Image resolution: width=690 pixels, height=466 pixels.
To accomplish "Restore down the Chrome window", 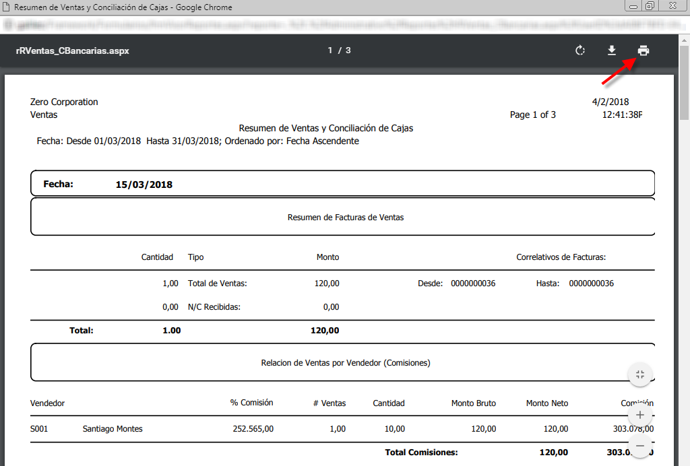I will pyautogui.click(x=650, y=7).
